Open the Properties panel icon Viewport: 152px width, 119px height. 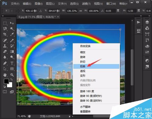point(139,31)
